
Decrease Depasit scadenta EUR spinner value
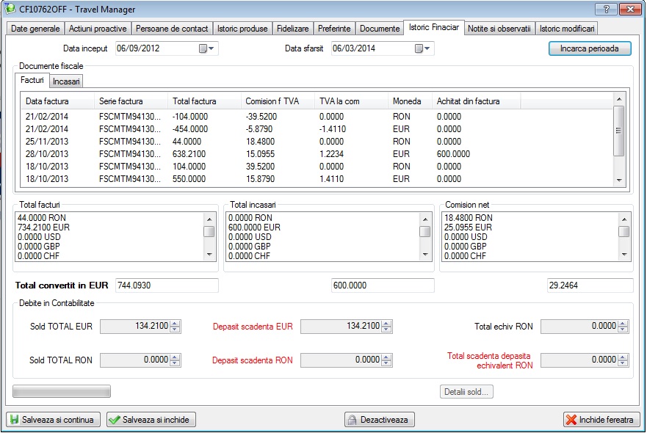(386, 330)
